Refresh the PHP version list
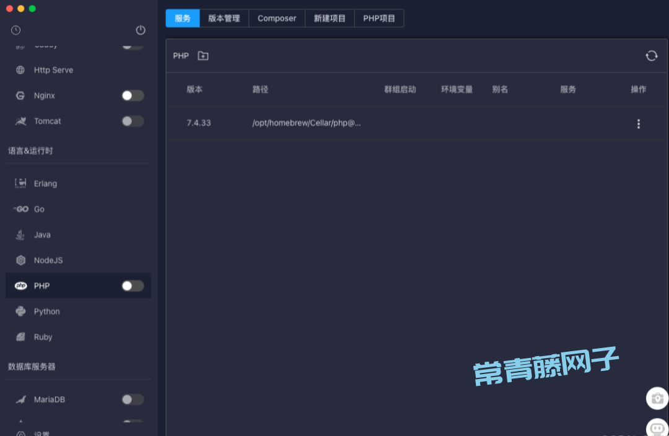The width and height of the screenshot is (669, 436). pos(652,55)
